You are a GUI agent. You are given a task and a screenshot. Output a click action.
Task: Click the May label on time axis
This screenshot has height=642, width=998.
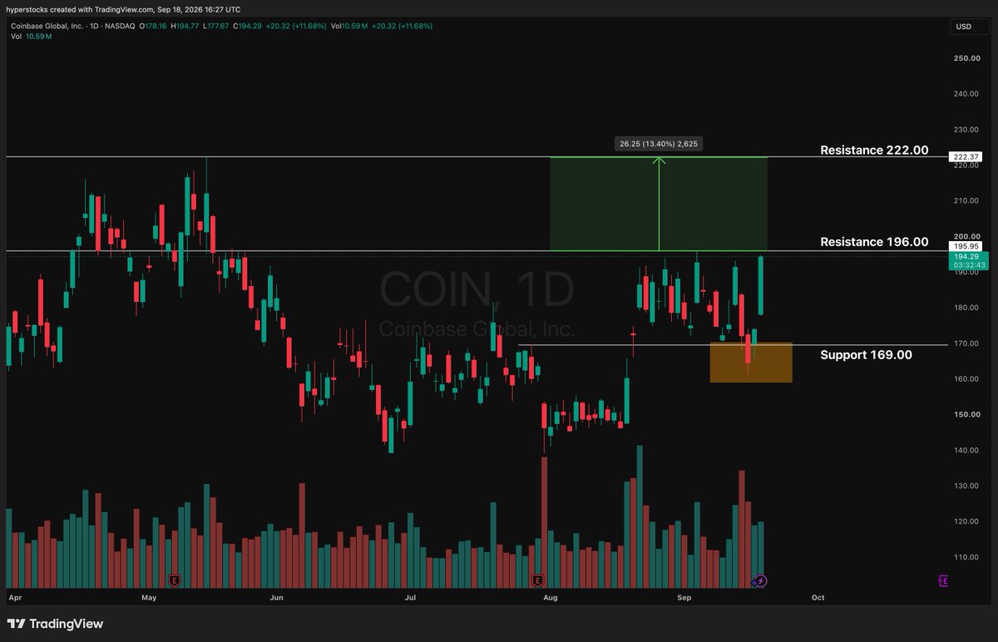tap(150, 597)
